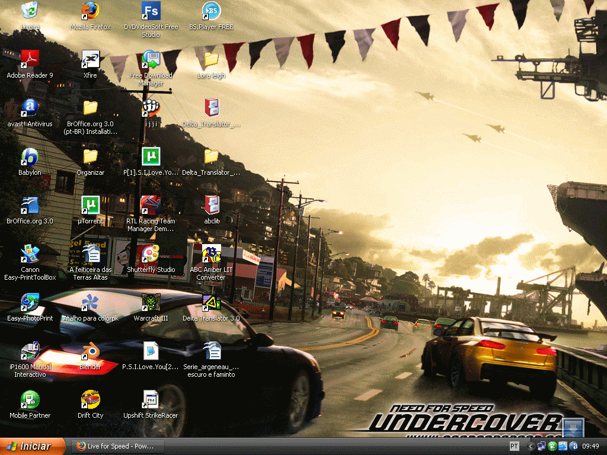Image resolution: width=607 pixels, height=455 pixels.
Task: Open Upshift StrikeRacer shortcut
Action: [151, 399]
